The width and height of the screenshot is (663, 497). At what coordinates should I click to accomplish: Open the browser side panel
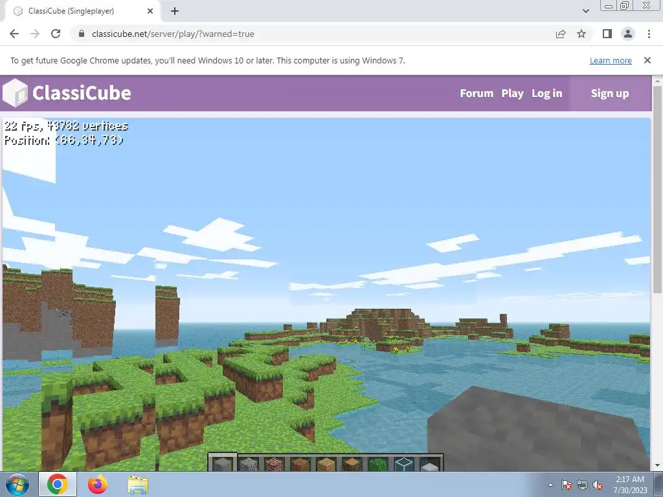click(x=607, y=34)
